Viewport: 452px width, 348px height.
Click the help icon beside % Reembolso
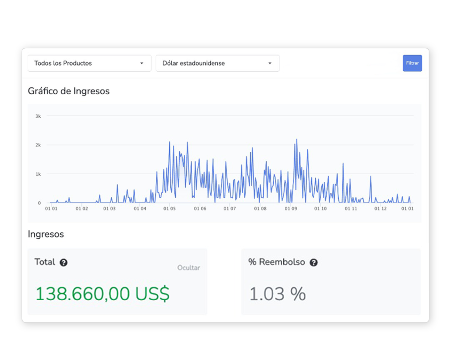click(314, 263)
